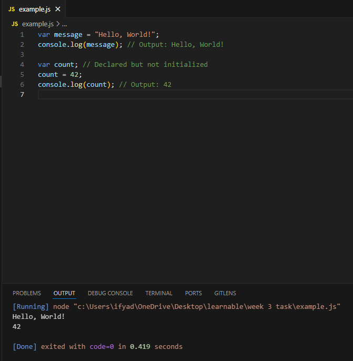Open the PORTS panel tab

[x=193, y=293]
